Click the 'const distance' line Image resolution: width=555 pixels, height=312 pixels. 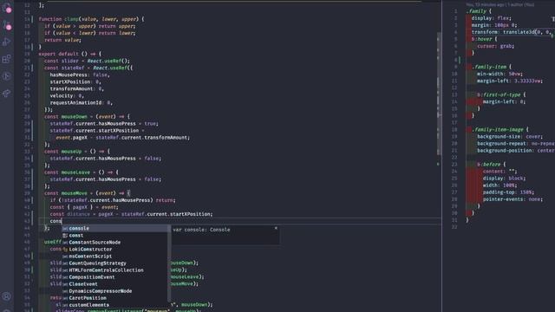coord(131,214)
